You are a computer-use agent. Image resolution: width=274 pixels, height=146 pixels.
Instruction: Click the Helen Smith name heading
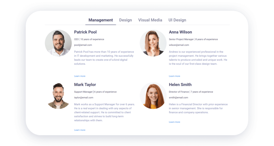(x=180, y=85)
